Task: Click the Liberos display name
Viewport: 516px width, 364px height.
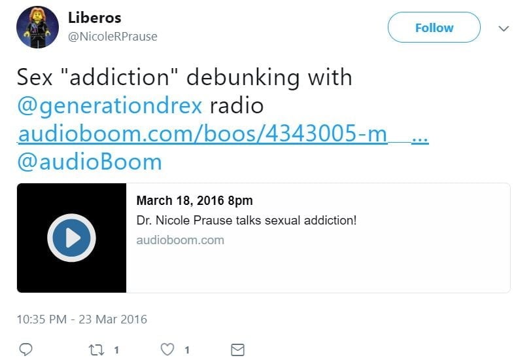Action: tap(94, 18)
